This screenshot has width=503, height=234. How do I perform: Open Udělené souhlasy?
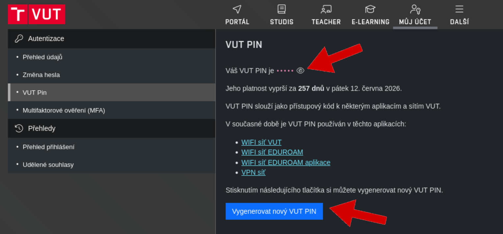(x=112, y=165)
